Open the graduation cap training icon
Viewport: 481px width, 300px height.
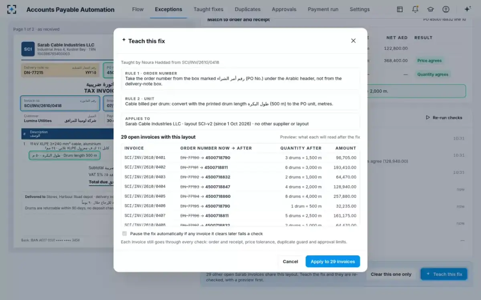tap(430, 9)
